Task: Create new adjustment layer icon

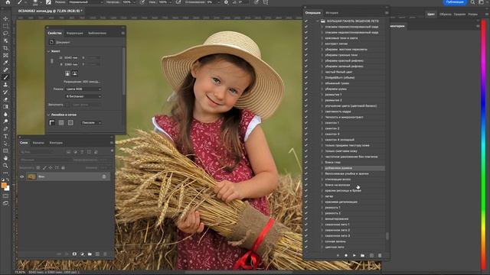Action: pos(82,254)
